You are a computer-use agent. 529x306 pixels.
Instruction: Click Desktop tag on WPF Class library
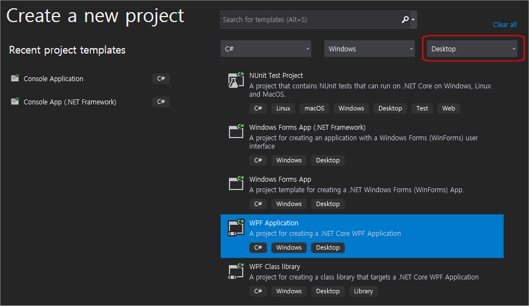click(x=328, y=291)
